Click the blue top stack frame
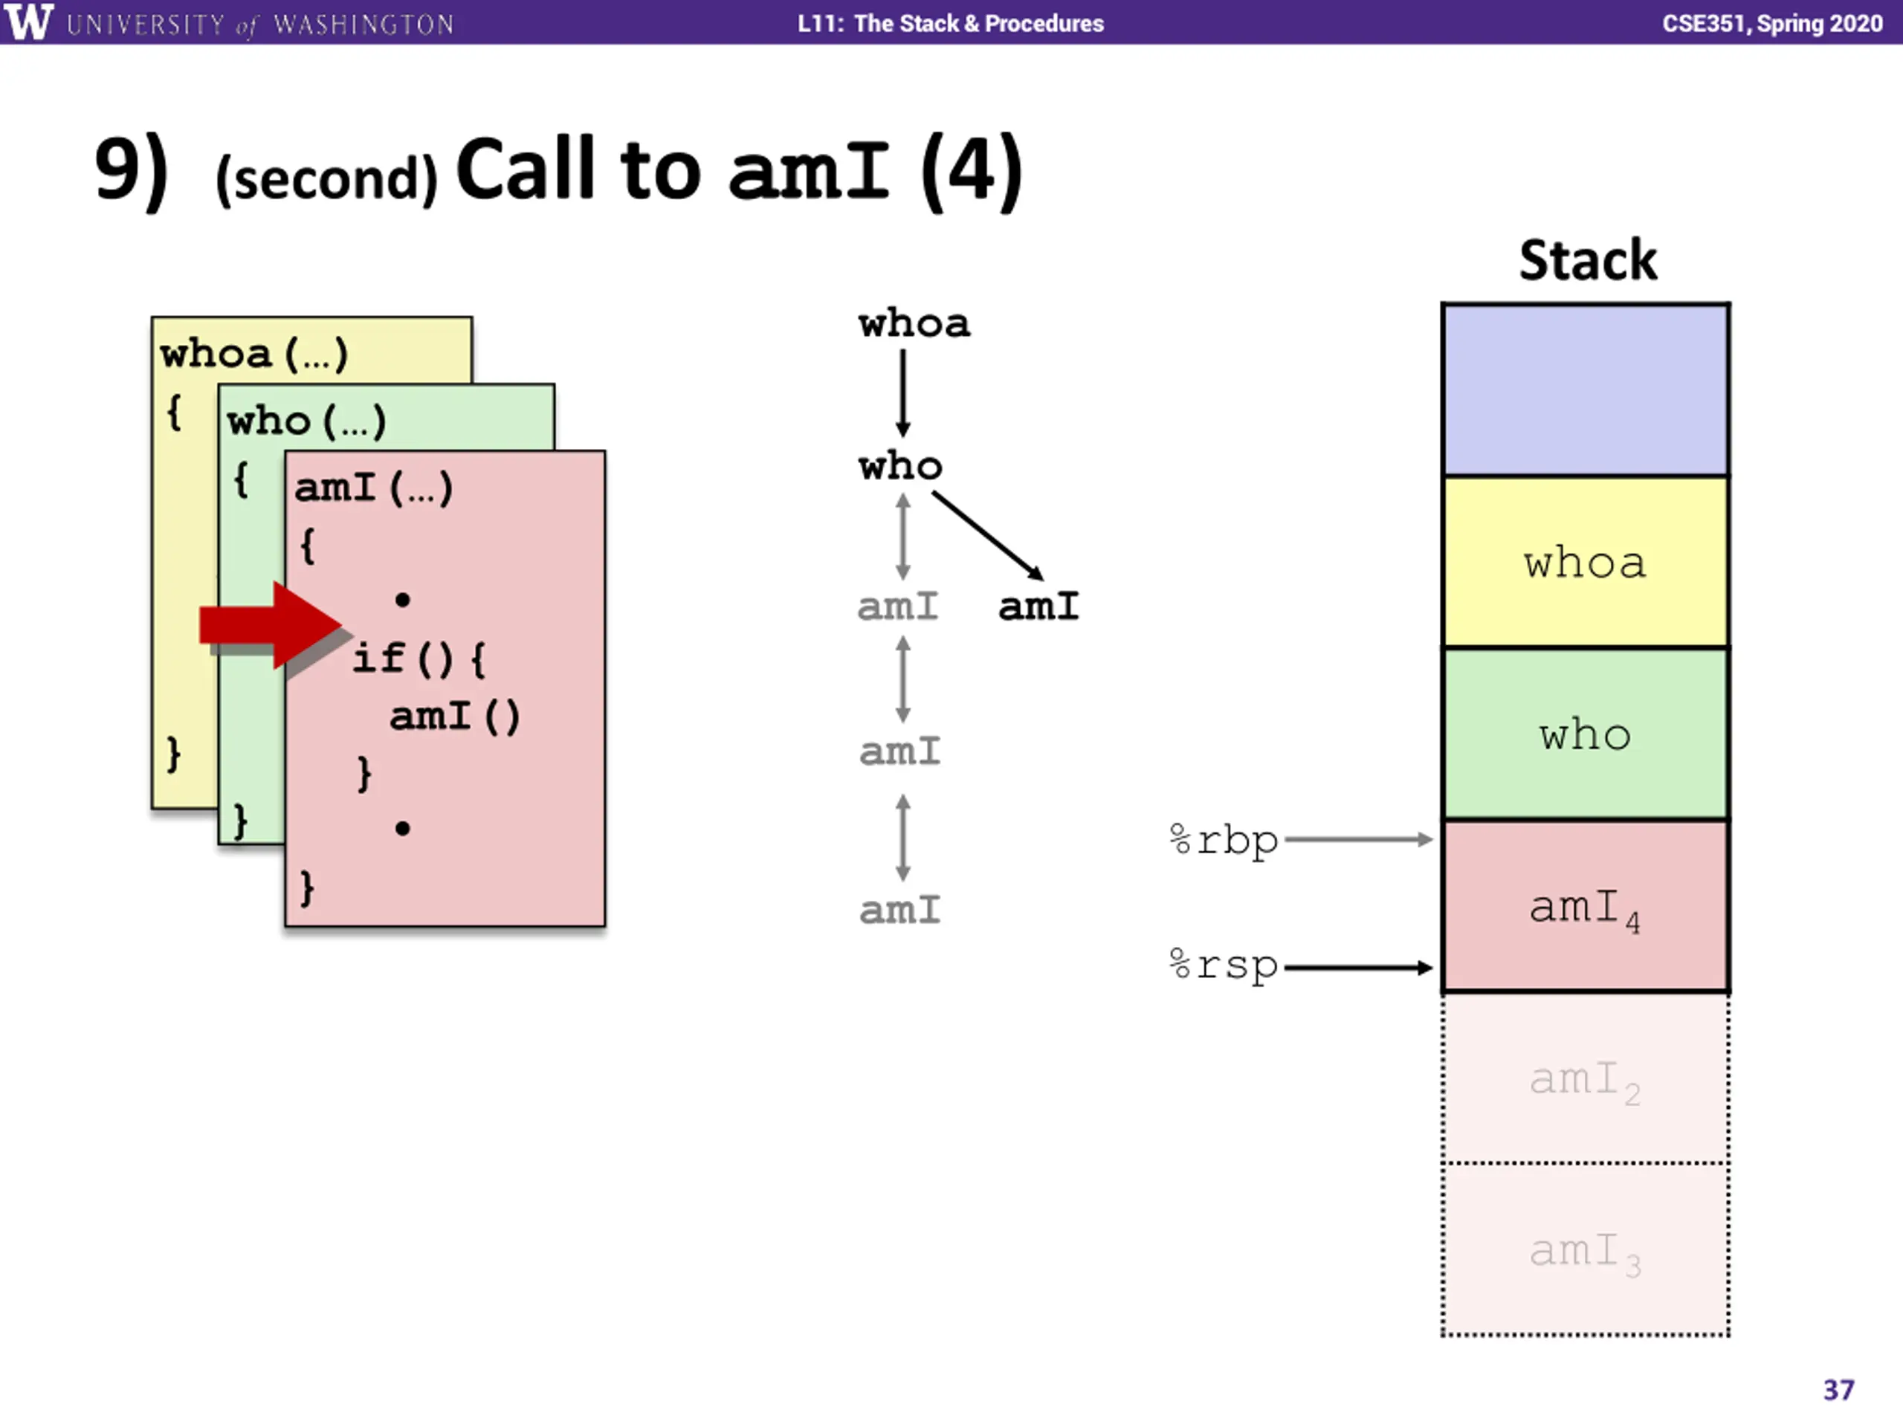Image resolution: width=1903 pixels, height=1427 pixels. click(1586, 389)
